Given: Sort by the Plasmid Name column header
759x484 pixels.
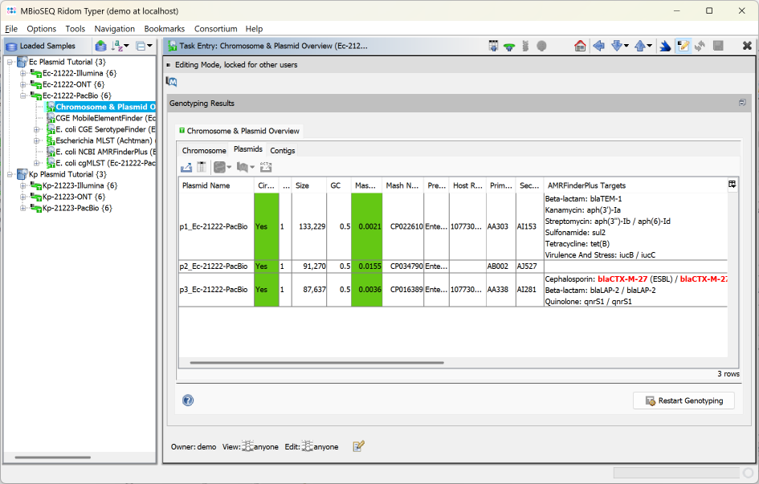Looking at the screenshot, I should click(216, 185).
